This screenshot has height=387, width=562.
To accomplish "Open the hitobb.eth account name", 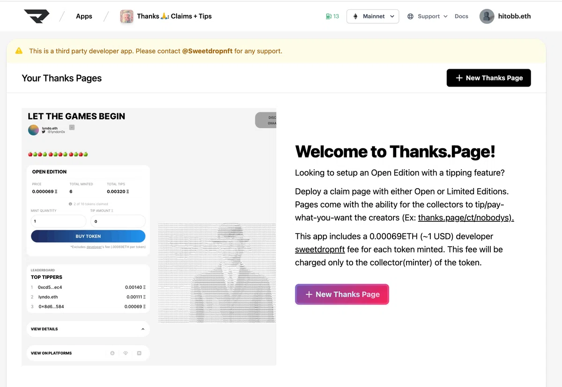I will pyautogui.click(x=514, y=16).
